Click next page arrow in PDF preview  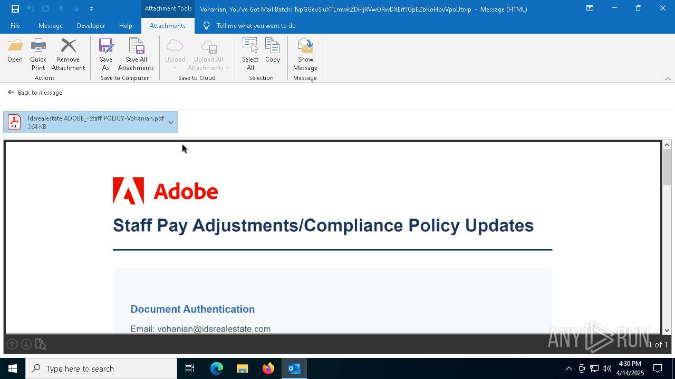tap(26, 344)
